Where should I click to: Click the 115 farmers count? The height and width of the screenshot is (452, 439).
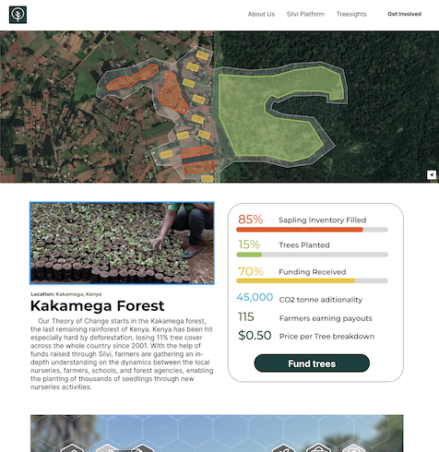click(x=246, y=316)
